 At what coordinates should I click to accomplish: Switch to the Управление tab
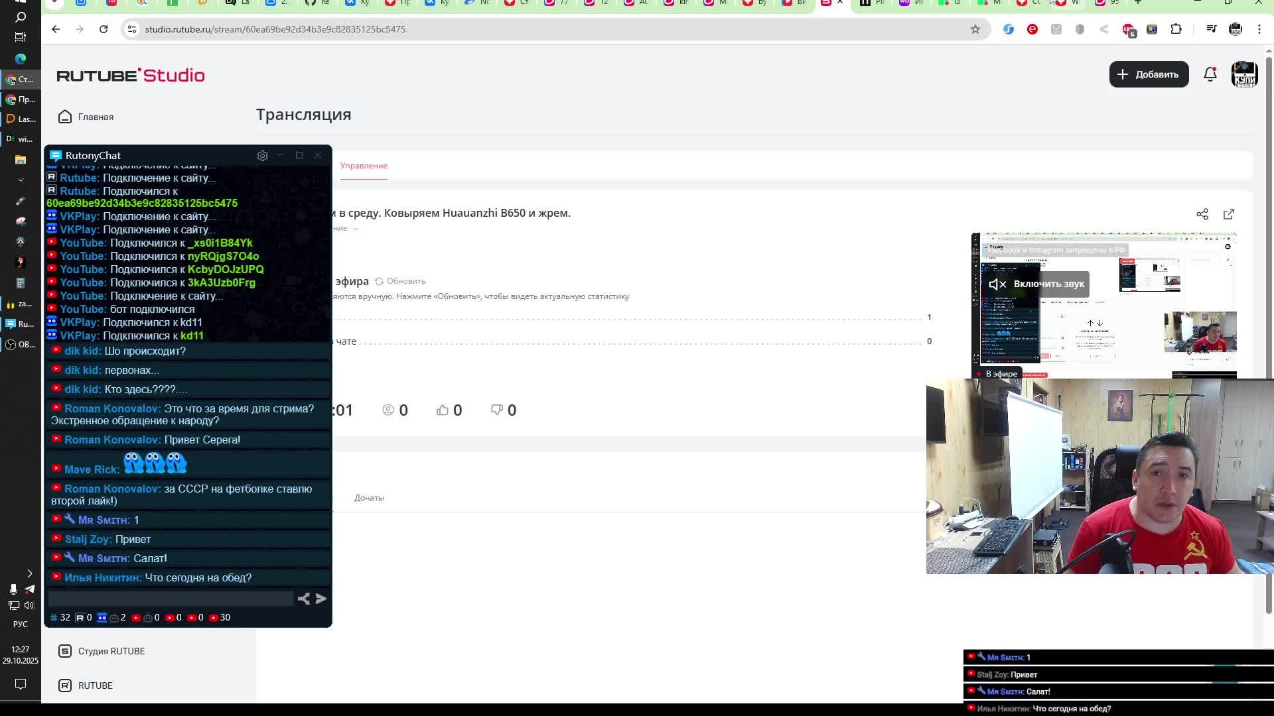(364, 166)
